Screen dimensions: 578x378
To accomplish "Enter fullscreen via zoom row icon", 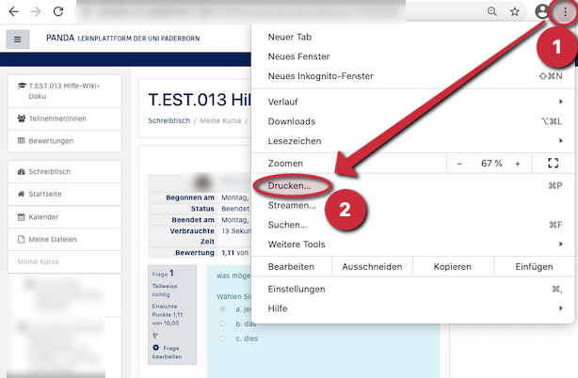I will pos(553,164).
